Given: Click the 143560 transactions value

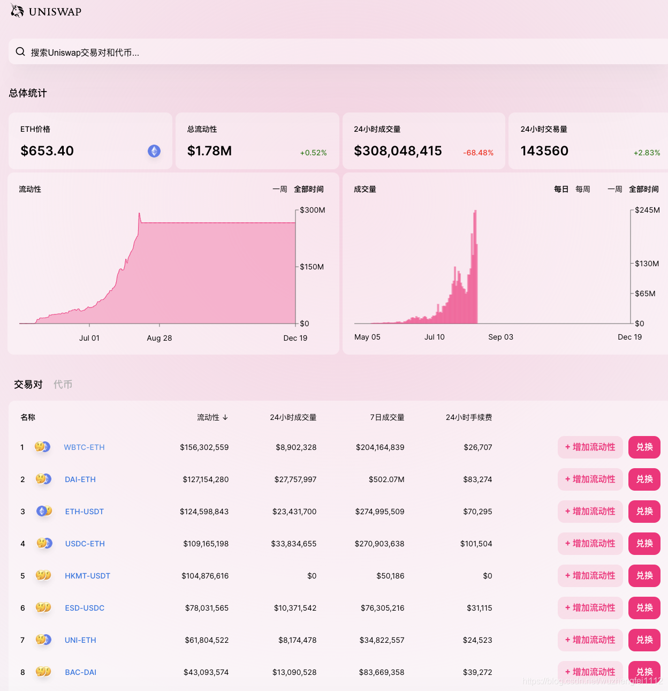Looking at the screenshot, I should (x=544, y=151).
